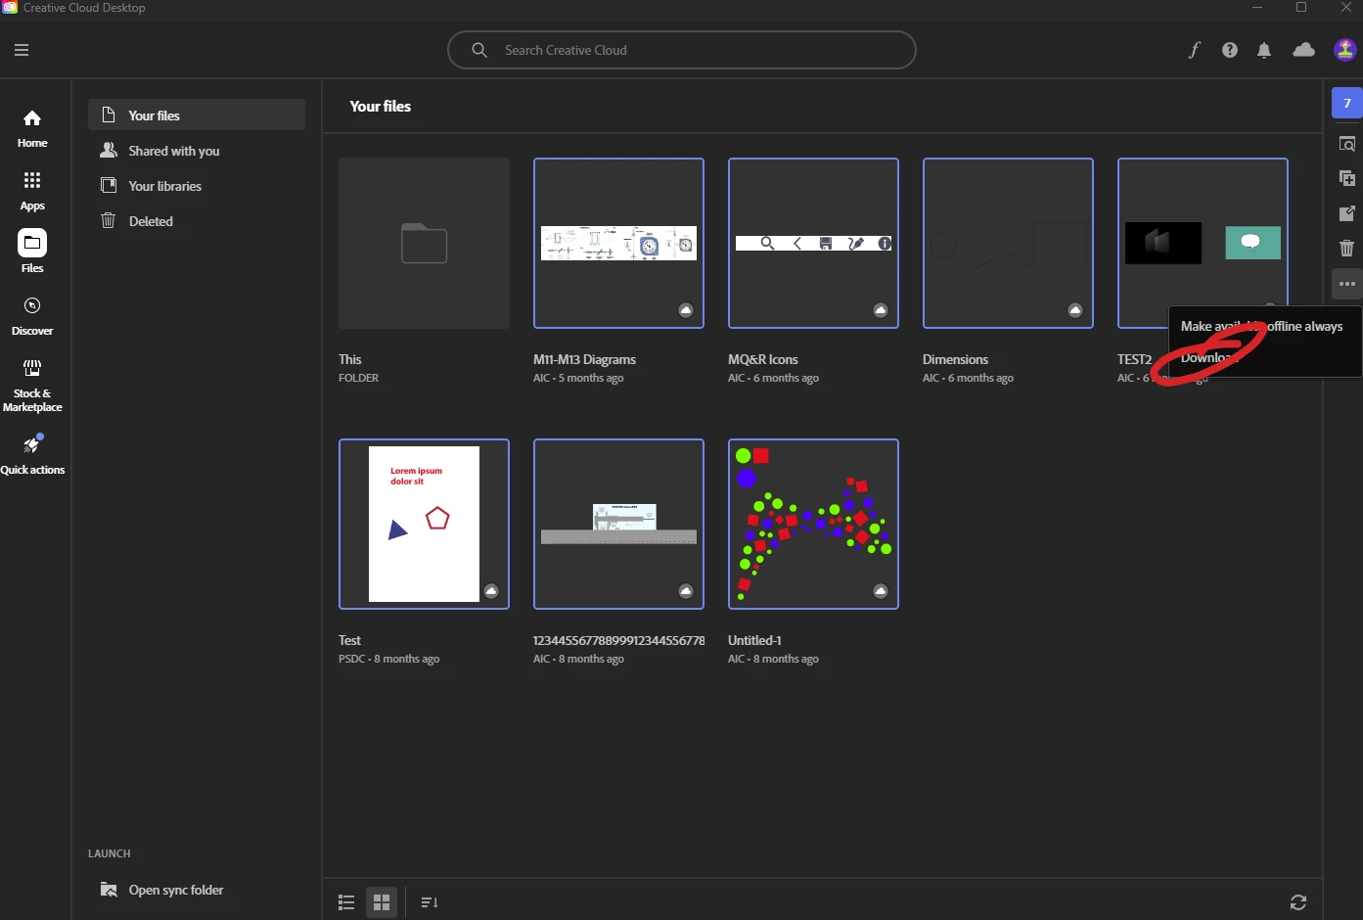Screen dimensions: 1363x920
Task: Click cloud badge on 1234455677889991 file thumbnail
Action: pyautogui.click(x=686, y=591)
